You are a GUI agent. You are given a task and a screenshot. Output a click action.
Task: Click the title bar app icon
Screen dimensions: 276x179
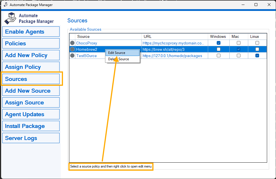[5, 5]
